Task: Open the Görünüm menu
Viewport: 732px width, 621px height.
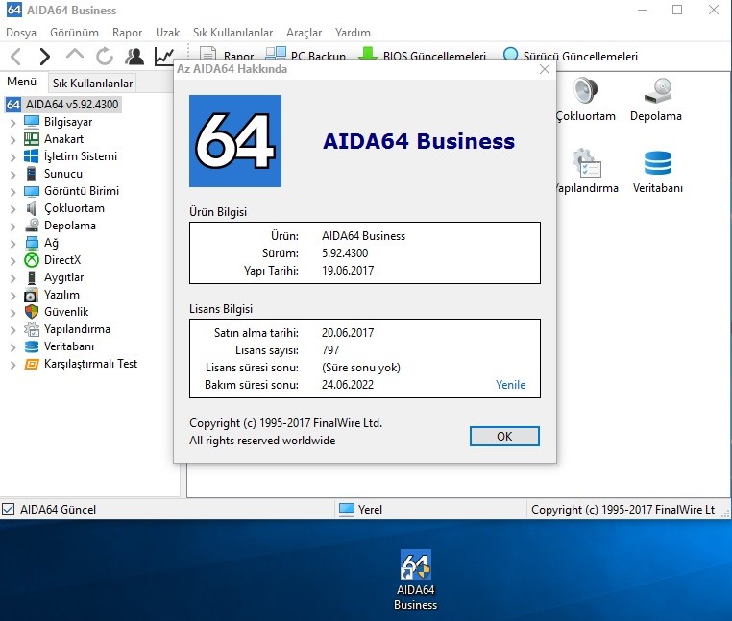Action: coord(74,33)
